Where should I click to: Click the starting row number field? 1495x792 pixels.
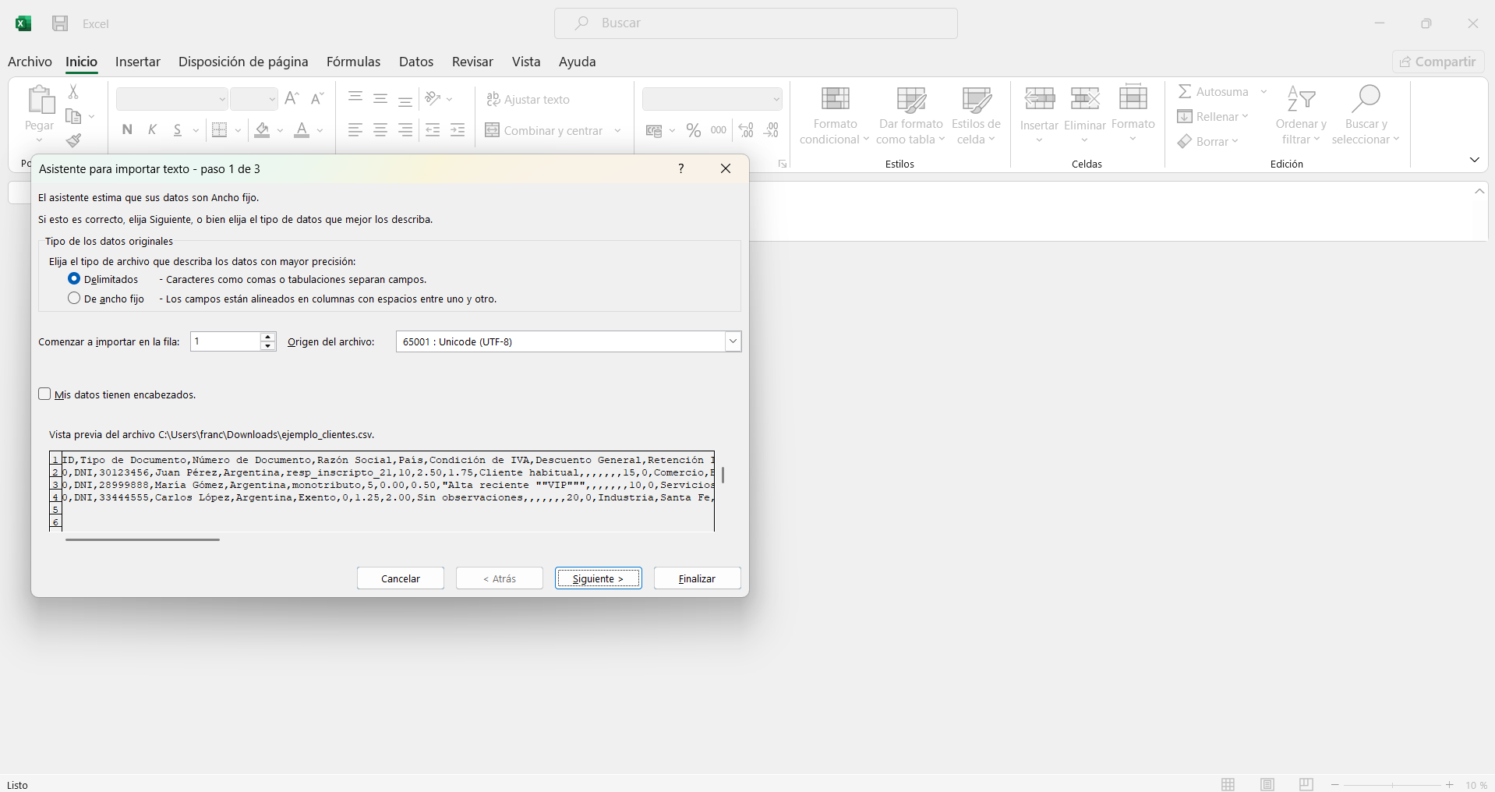tap(224, 341)
